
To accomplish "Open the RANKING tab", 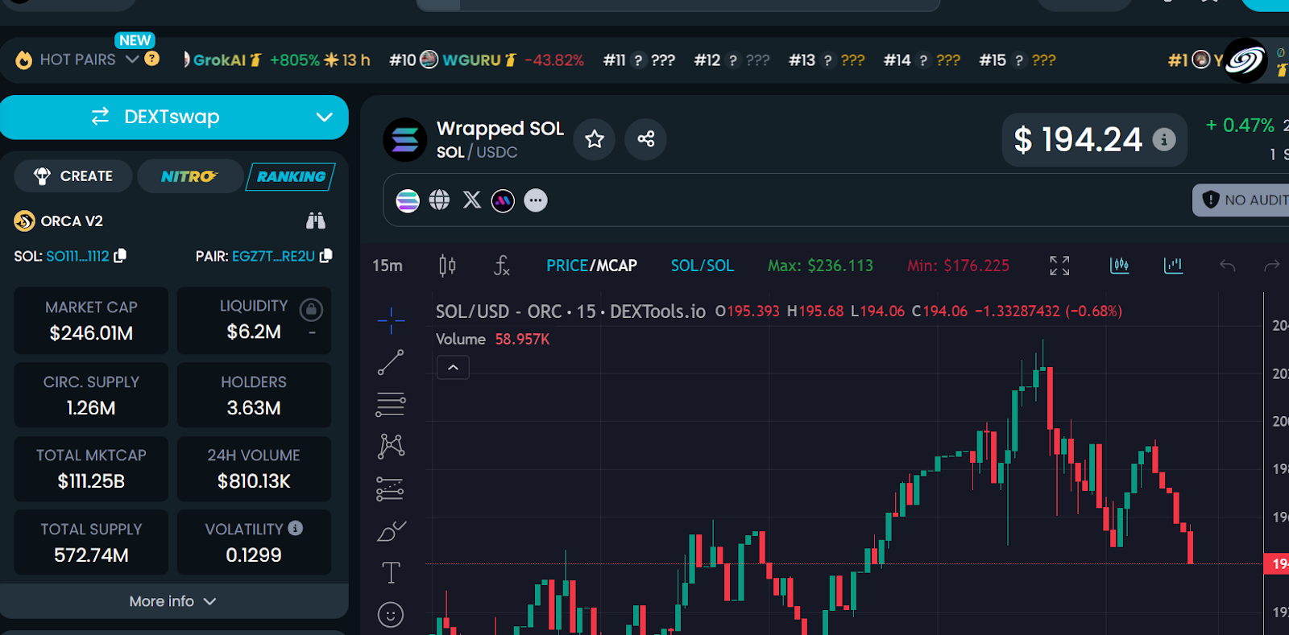I will [x=292, y=177].
